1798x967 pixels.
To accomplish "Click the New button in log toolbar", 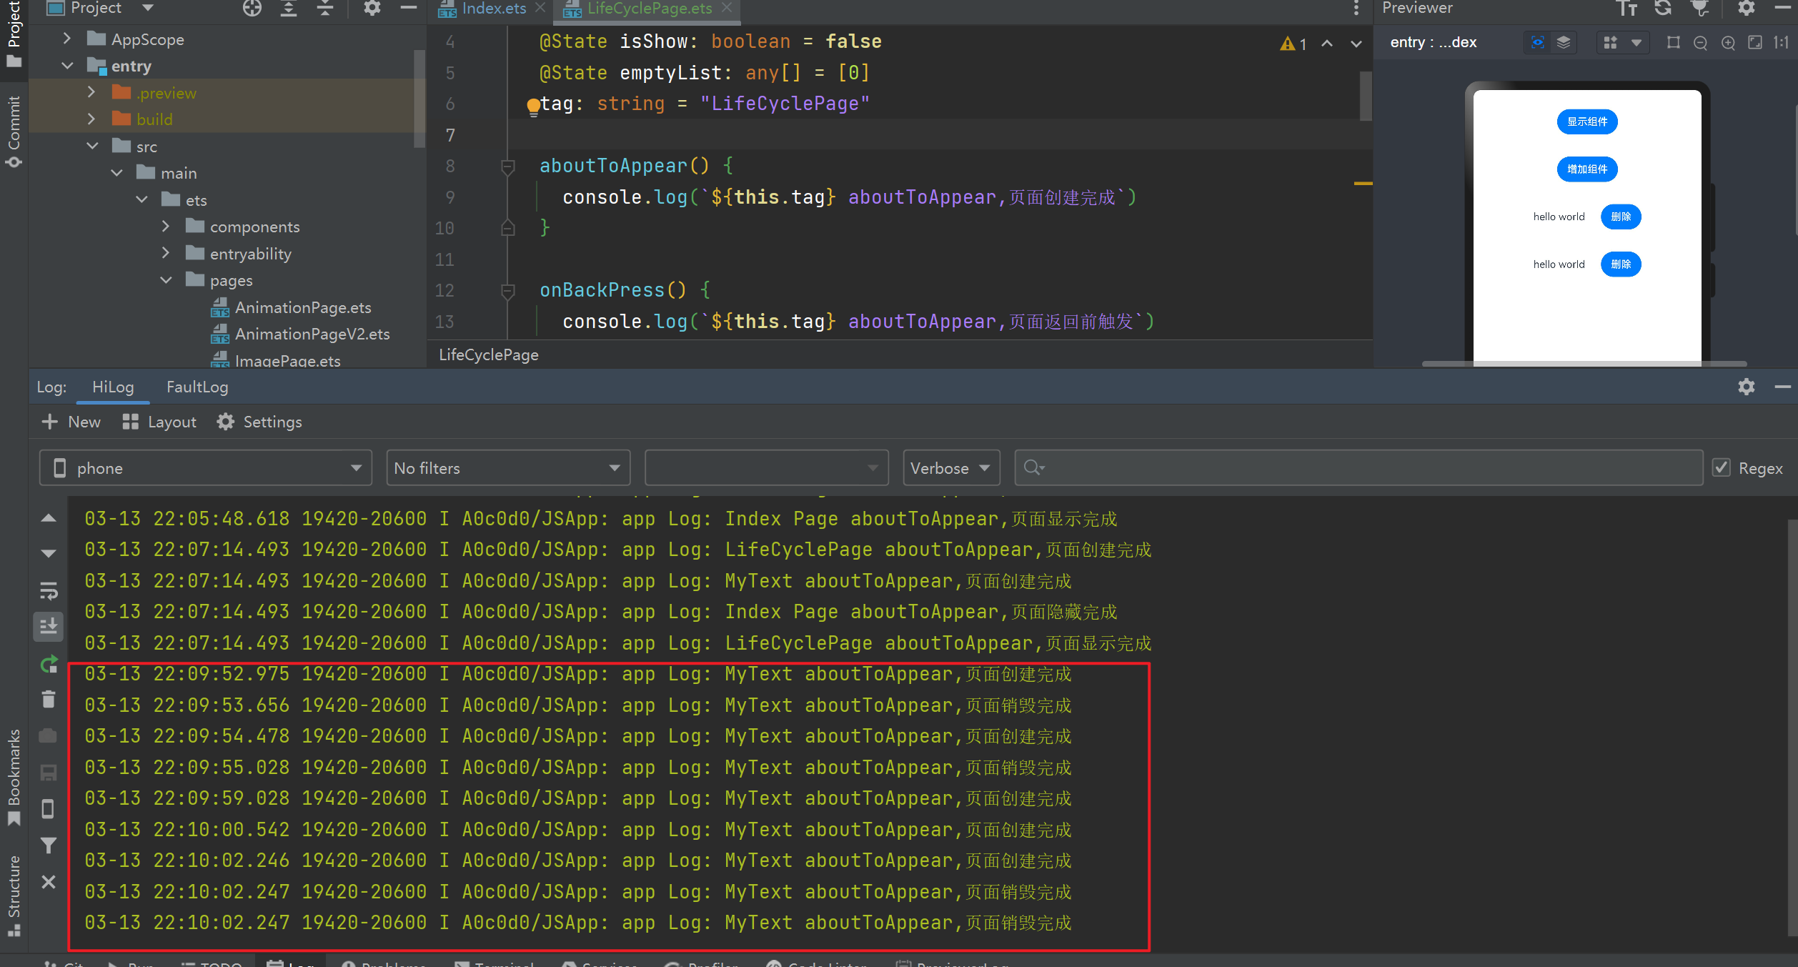I will pyautogui.click(x=71, y=422).
